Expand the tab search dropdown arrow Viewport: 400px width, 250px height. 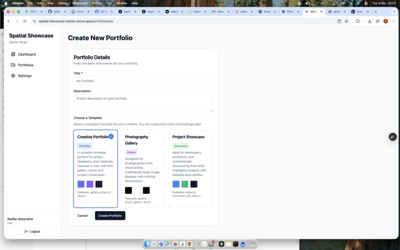coord(394,11)
